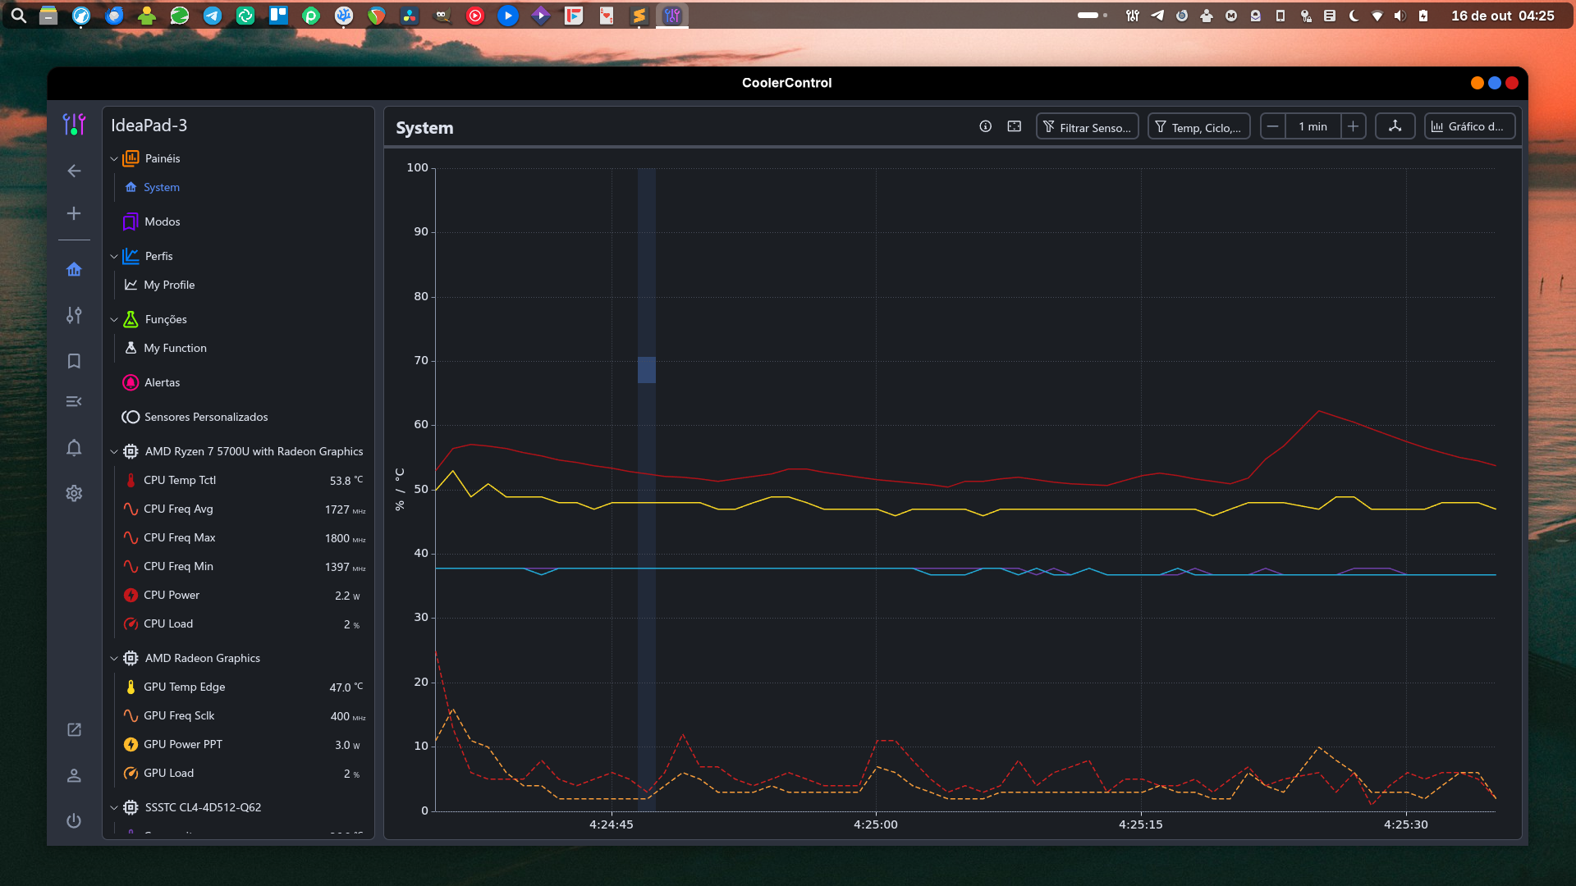Open the Alertas menu item
This screenshot has width=1576, height=886.
[x=162, y=382]
